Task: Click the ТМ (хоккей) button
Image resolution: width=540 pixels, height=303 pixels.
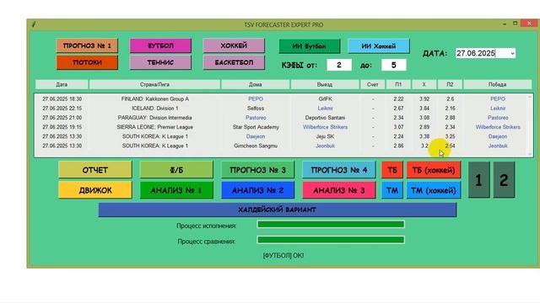Action: 434,190
